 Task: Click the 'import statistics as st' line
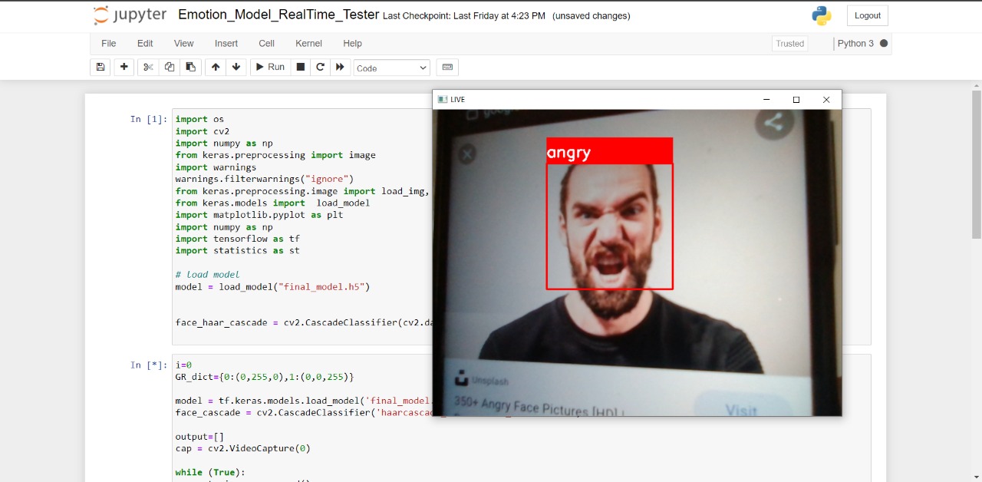click(x=237, y=251)
